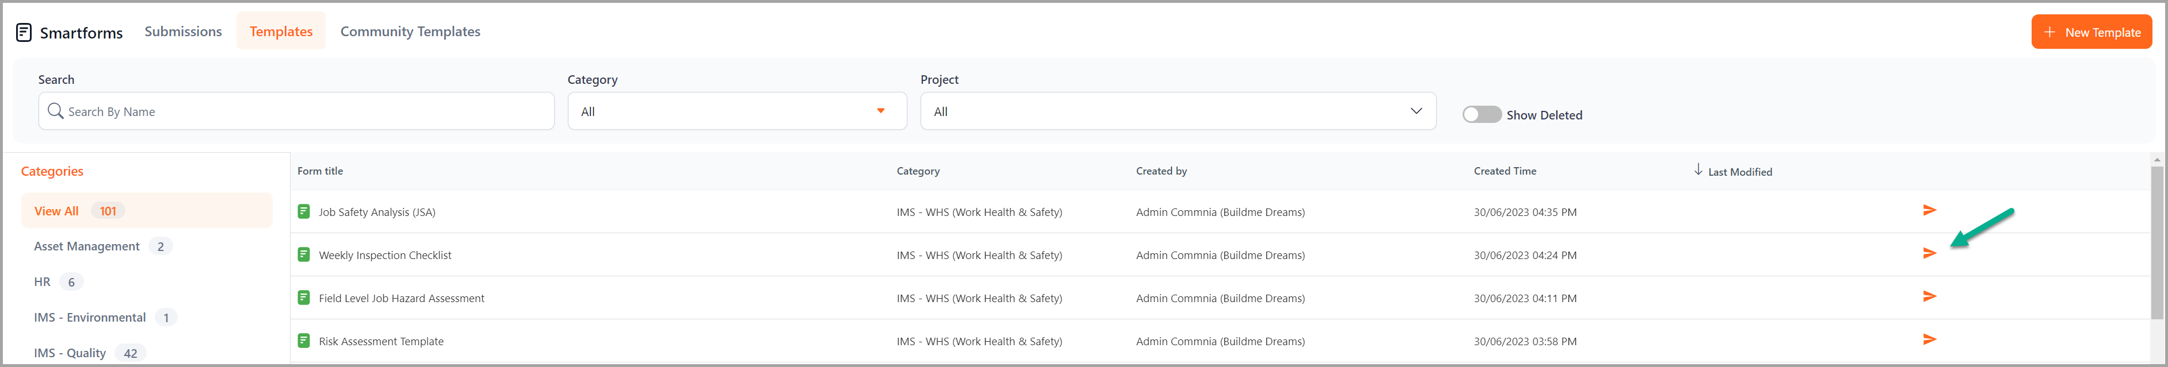Send the Field Level Job Hazard Assessment

point(1929,296)
